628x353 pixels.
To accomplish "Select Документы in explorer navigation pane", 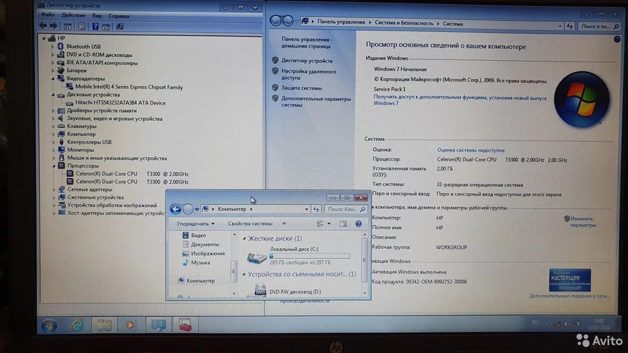I will coord(205,245).
